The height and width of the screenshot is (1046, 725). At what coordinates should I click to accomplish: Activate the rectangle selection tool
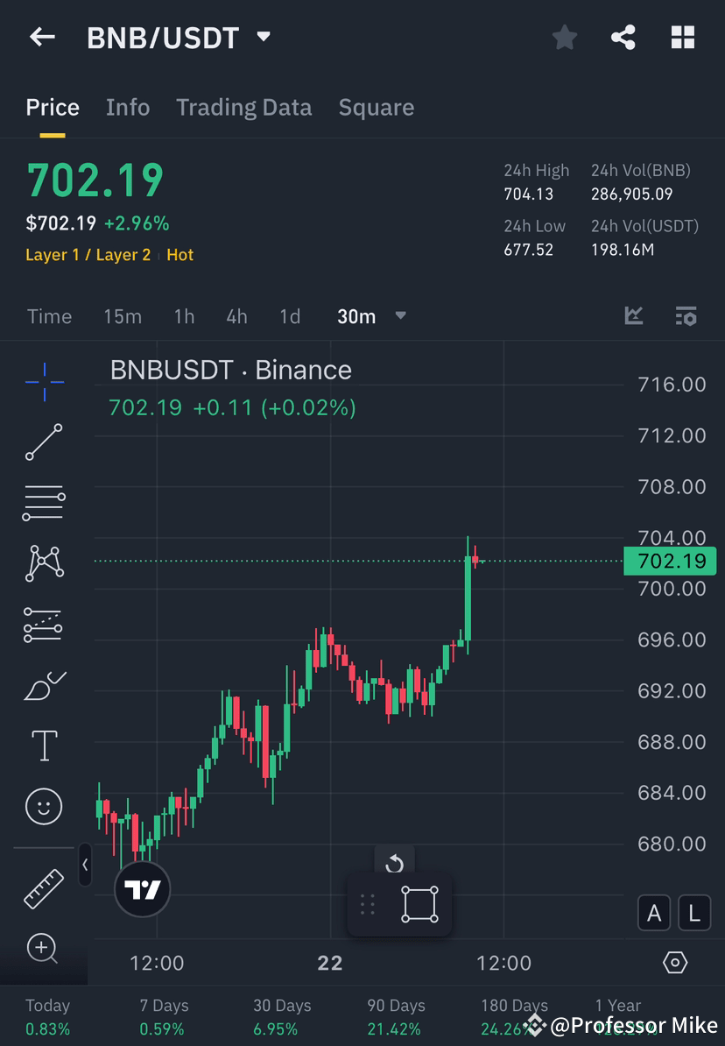coord(419,904)
